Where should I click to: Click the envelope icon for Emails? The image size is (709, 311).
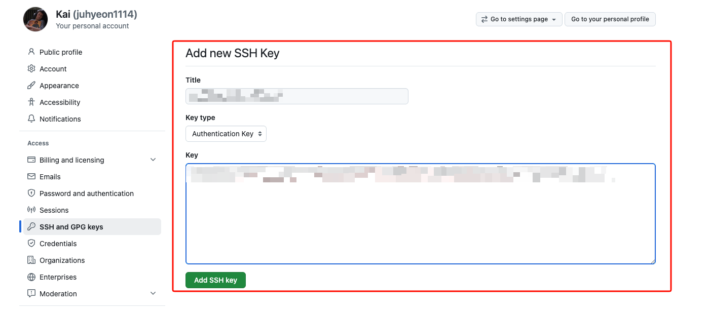[31, 176]
